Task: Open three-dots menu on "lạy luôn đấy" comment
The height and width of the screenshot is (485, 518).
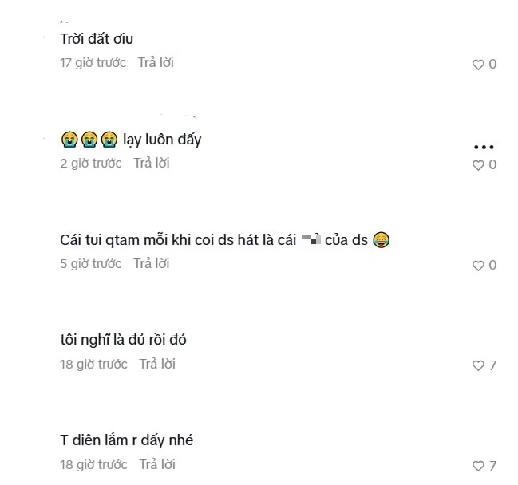Action: [x=484, y=147]
